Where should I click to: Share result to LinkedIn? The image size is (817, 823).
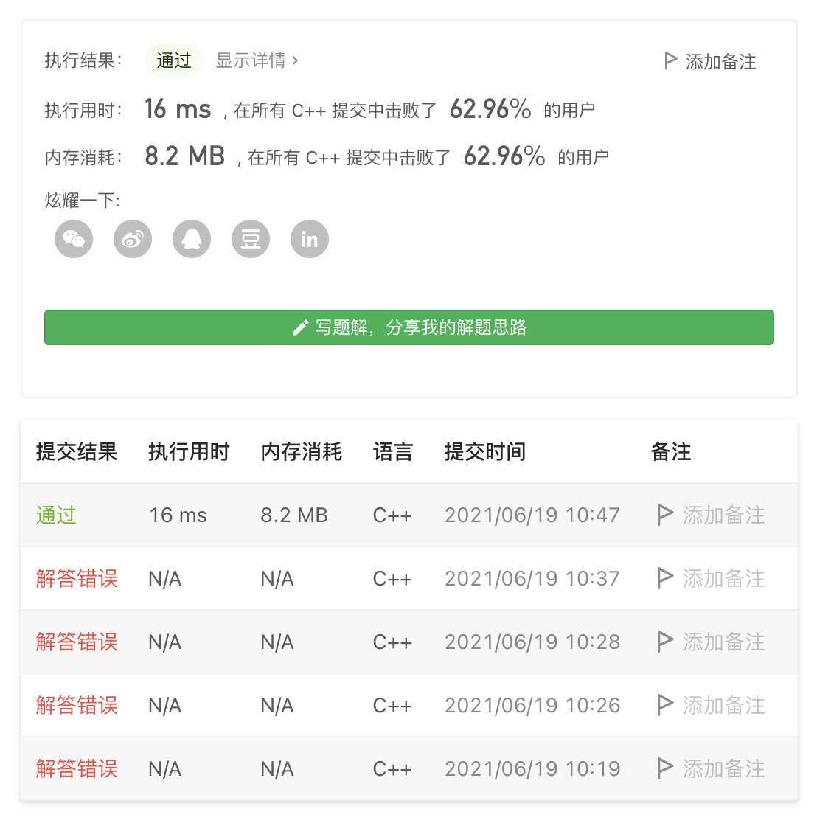click(310, 239)
